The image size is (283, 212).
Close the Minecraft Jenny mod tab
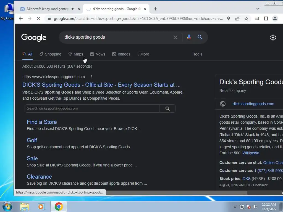(x=79, y=9)
